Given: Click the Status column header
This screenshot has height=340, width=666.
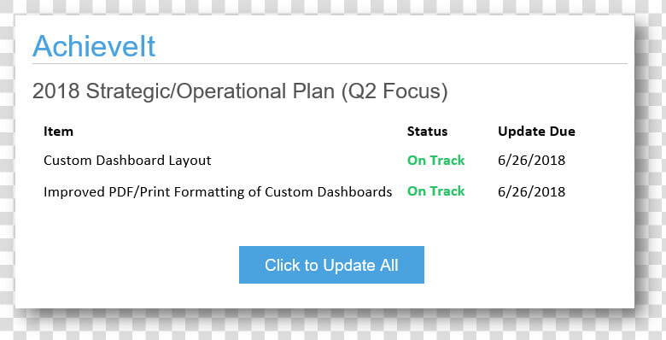Looking at the screenshot, I should click(427, 132).
